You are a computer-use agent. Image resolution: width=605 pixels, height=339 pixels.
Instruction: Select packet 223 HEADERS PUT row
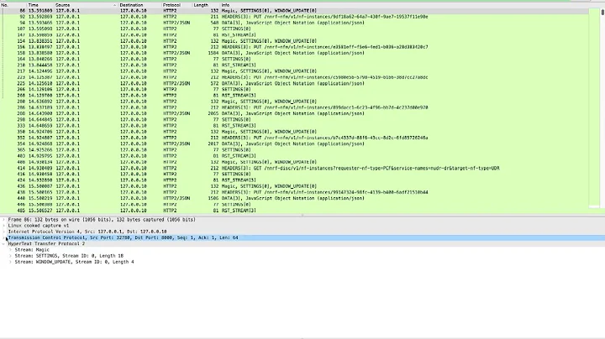point(294,77)
